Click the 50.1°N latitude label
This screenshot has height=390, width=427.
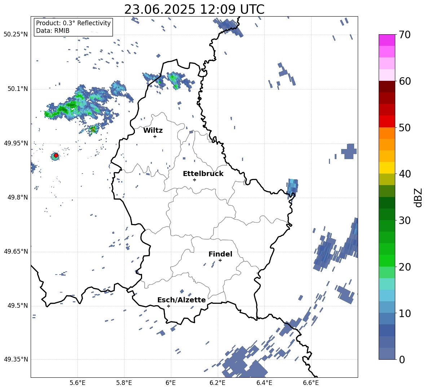pyautogui.click(x=18, y=89)
